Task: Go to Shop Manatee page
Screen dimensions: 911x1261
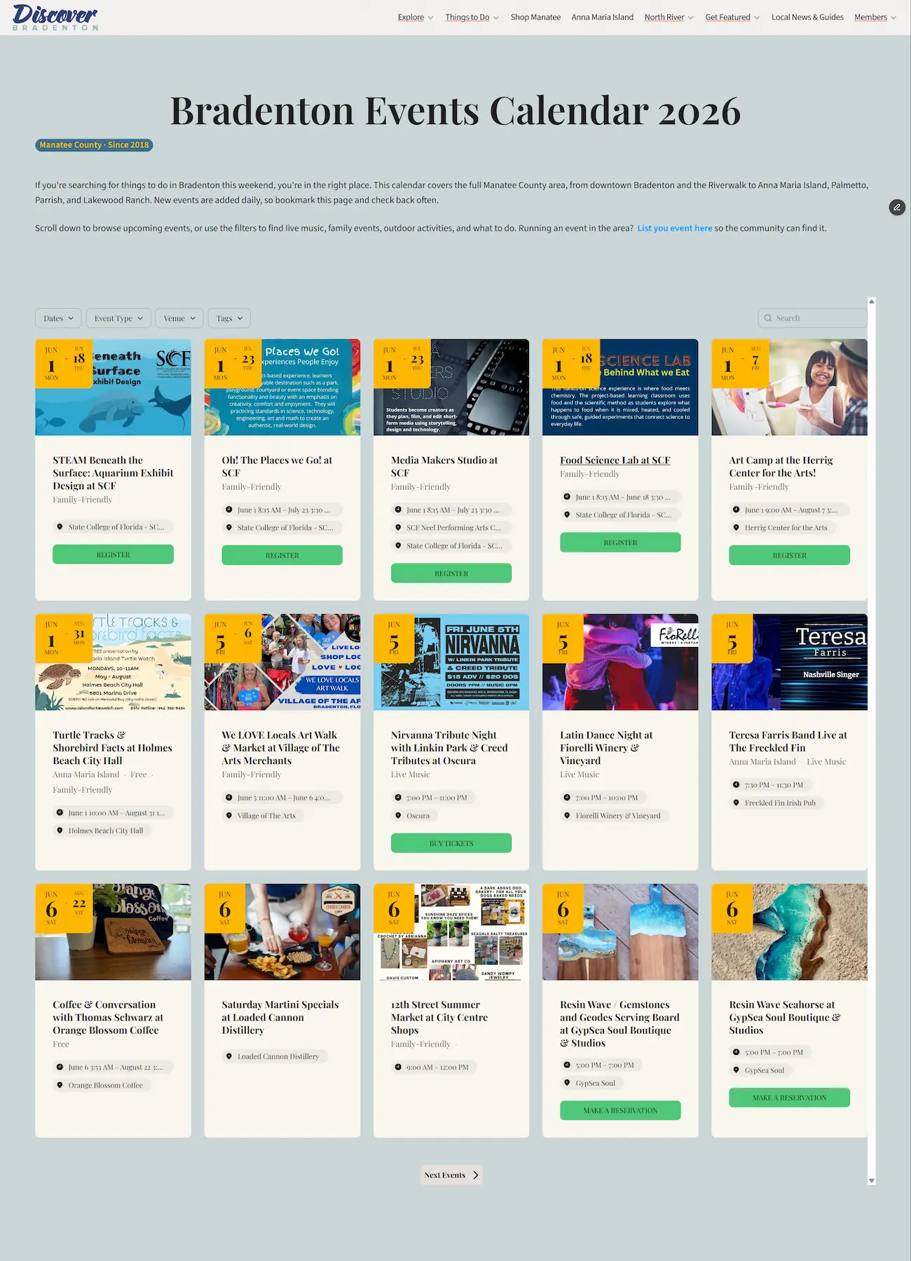Action: 535,18
